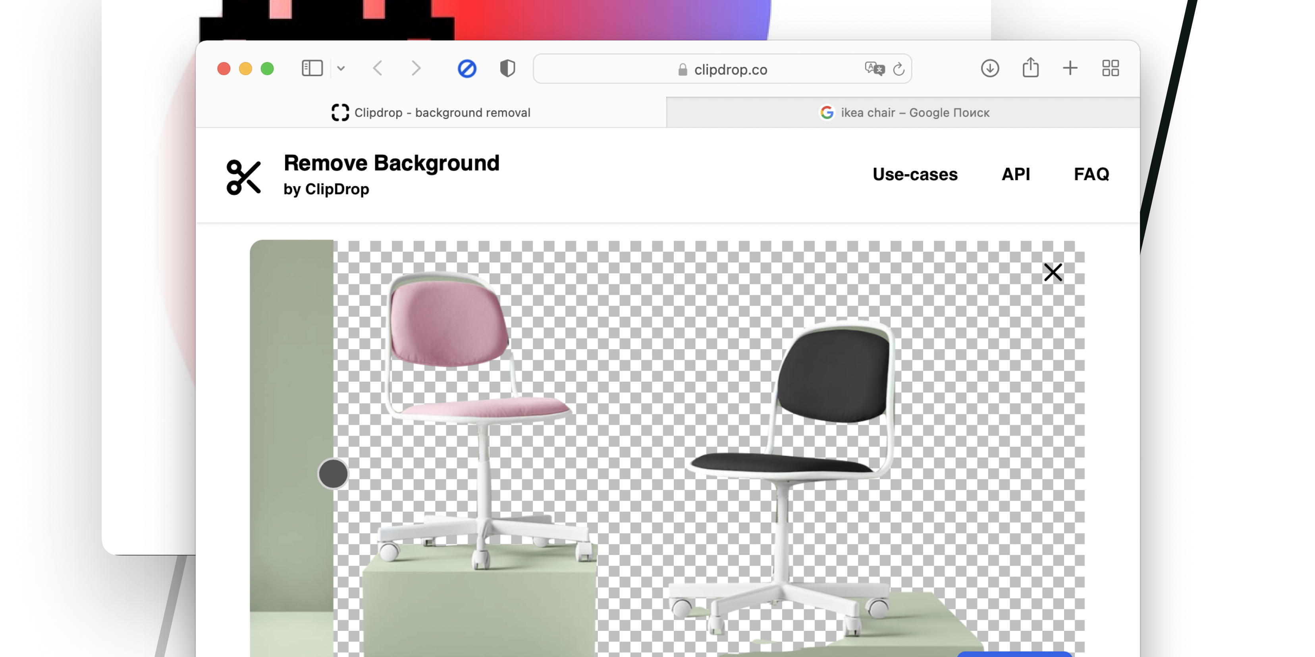
Task: Open the privacy report shield icon
Action: [507, 68]
